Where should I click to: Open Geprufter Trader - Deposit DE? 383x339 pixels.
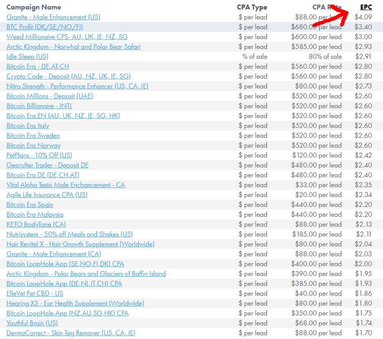(47, 166)
